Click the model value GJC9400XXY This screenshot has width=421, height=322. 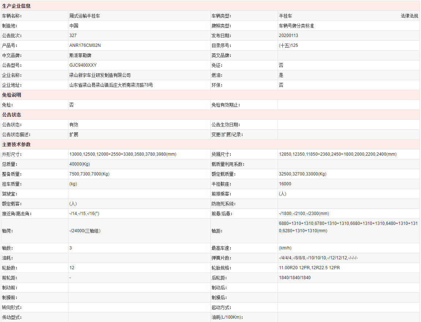pos(83,65)
